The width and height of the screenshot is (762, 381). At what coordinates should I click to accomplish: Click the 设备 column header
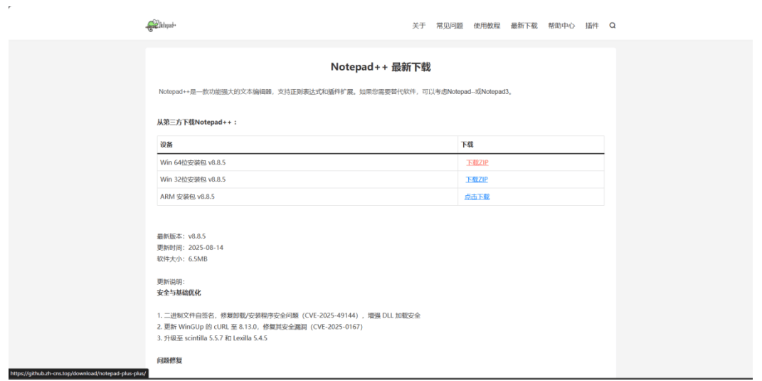point(166,145)
